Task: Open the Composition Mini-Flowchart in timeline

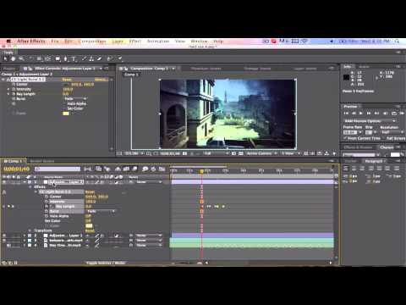Action: tap(88, 169)
